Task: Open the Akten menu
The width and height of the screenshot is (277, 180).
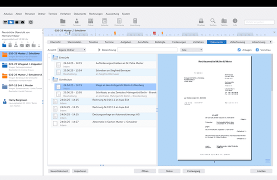Action: point(18,14)
